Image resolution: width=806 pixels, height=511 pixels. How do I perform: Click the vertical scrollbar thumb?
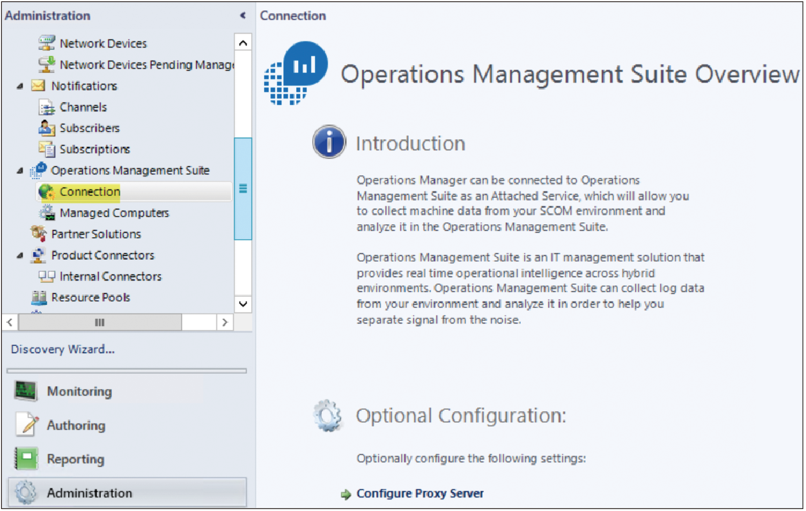(243, 189)
